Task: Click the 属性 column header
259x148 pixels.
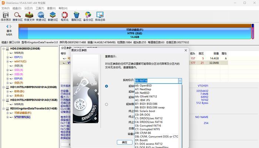Action: click(x=224, y=54)
